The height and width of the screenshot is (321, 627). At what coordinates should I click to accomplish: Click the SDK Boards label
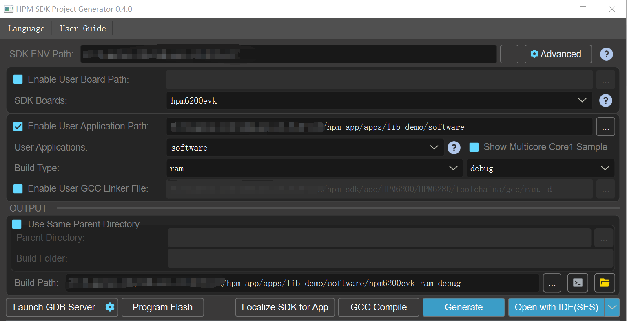click(41, 100)
